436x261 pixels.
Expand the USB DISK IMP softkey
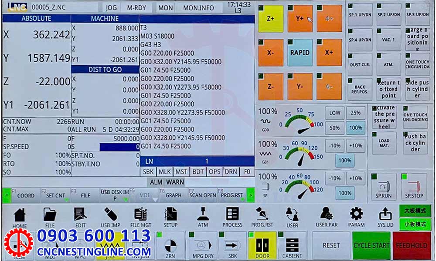[x=115, y=195]
